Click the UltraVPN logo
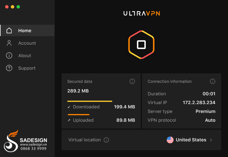 click(142, 14)
